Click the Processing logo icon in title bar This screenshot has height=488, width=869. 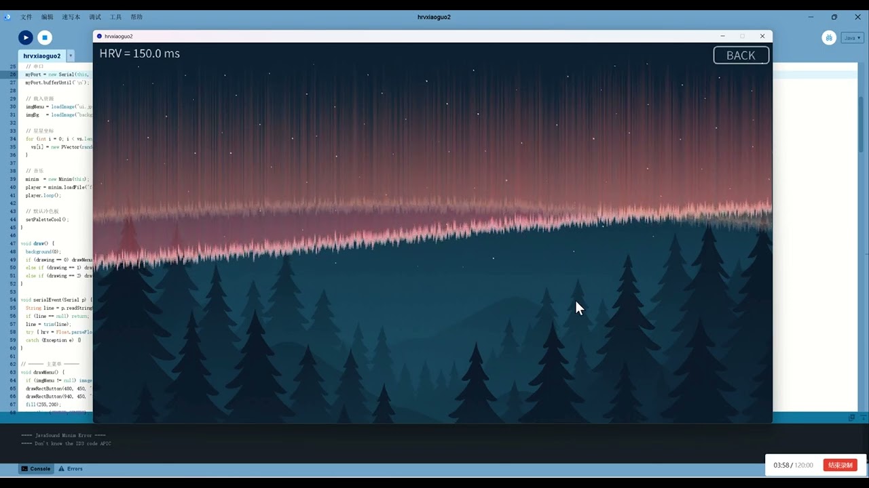pos(7,17)
